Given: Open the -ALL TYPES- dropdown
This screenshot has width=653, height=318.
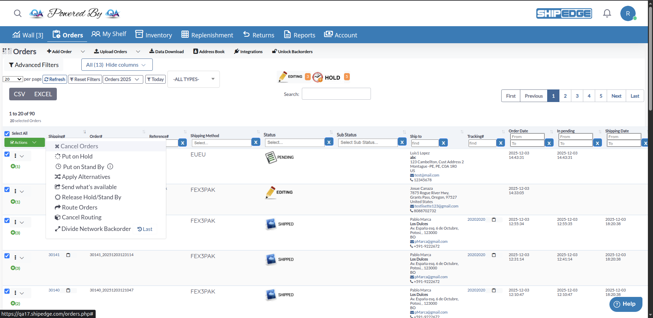Looking at the screenshot, I should point(193,79).
